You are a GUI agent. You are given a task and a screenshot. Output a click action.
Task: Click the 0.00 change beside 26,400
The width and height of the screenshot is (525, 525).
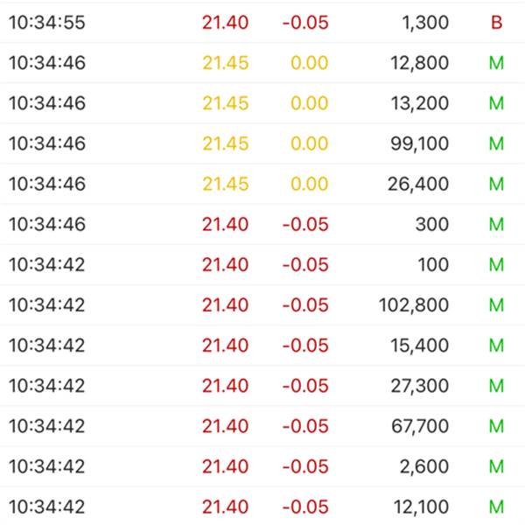point(310,184)
